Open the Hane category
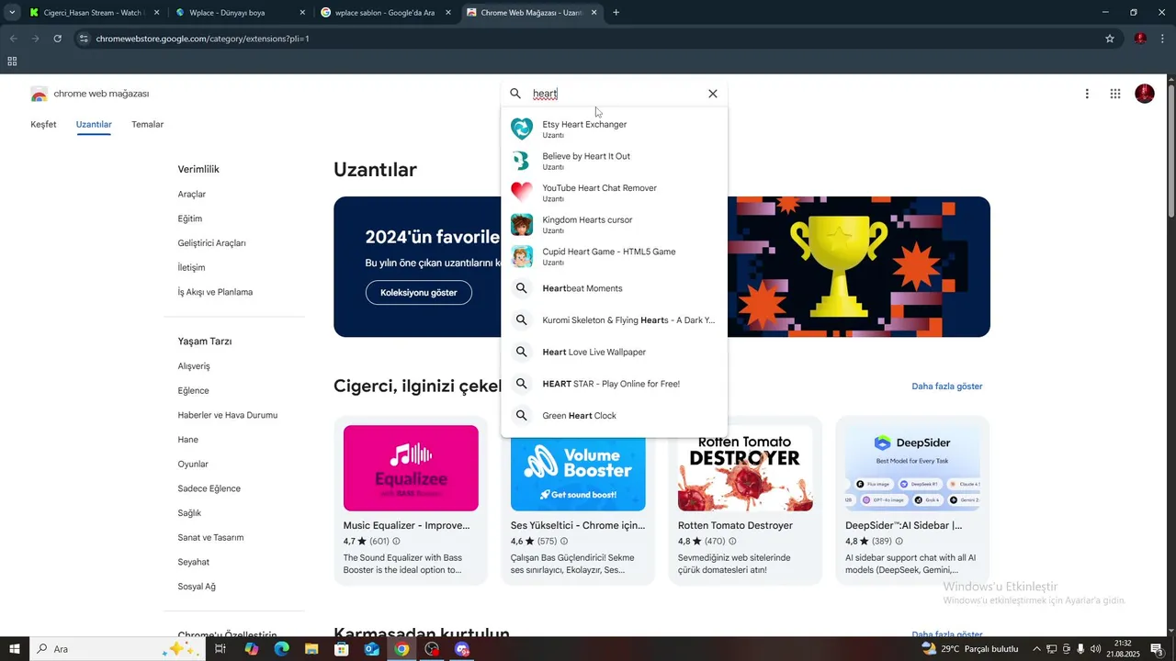This screenshot has width=1176, height=661. 188,440
